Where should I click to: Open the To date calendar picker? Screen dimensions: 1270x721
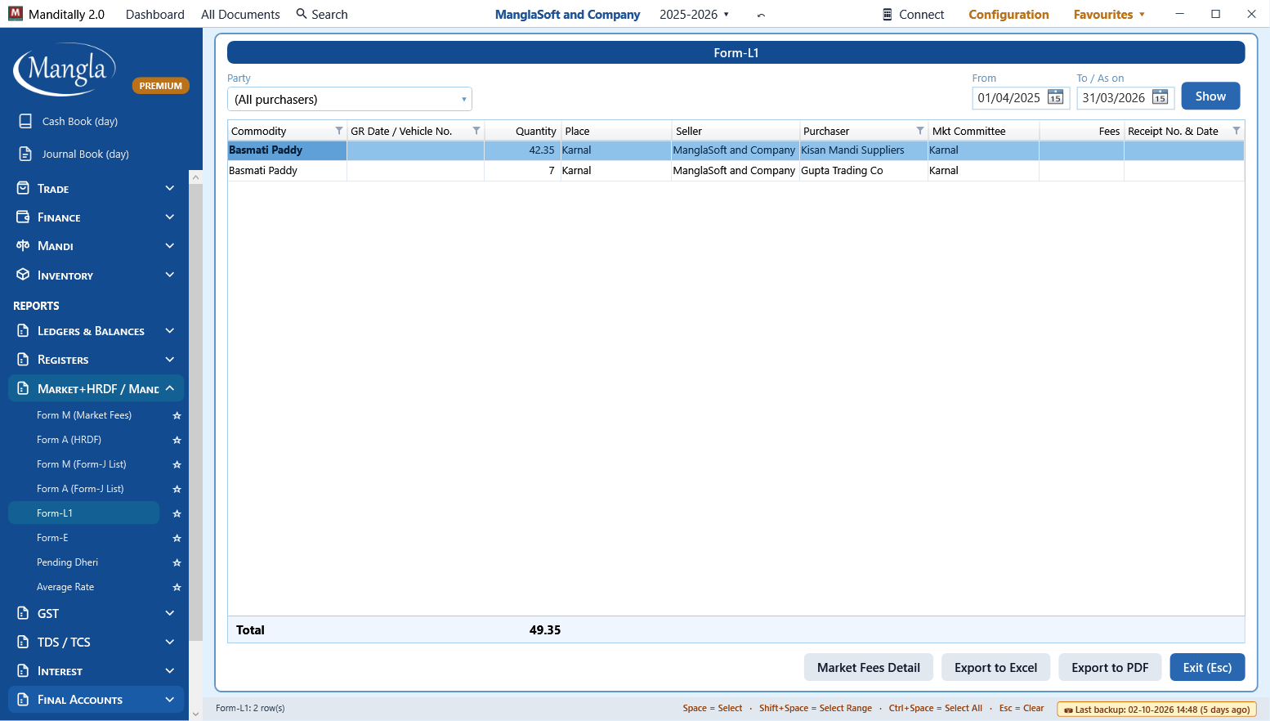[x=1160, y=98]
